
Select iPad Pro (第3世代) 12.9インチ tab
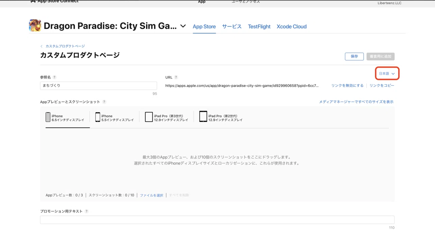[x=167, y=118]
